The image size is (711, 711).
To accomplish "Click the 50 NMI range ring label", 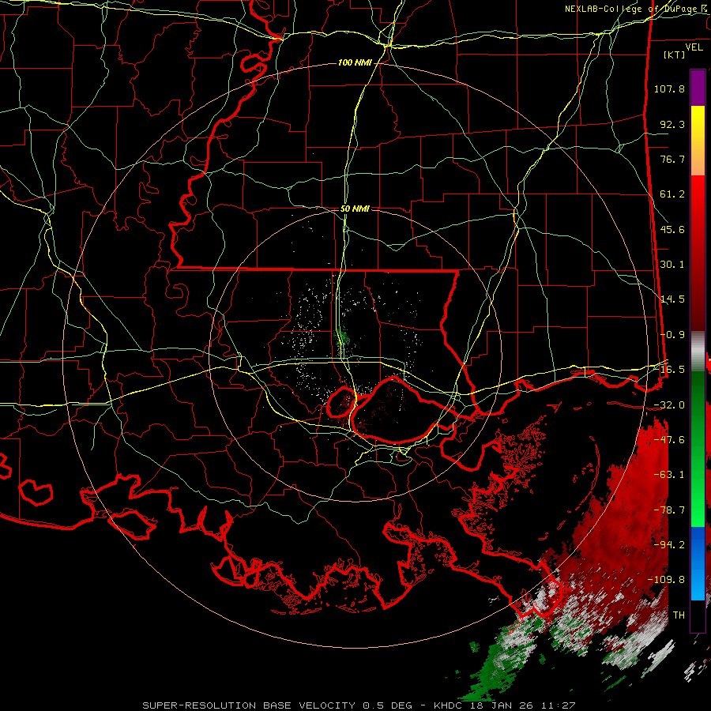I will (x=355, y=209).
